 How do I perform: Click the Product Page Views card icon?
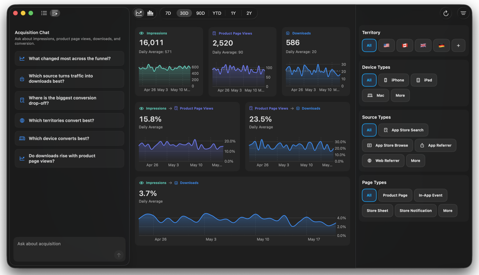(x=214, y=33)
